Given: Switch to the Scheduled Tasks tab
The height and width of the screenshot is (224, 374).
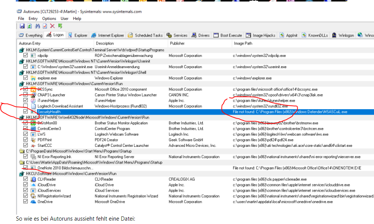Looking at the screenshot, I should tap(145, 35).
